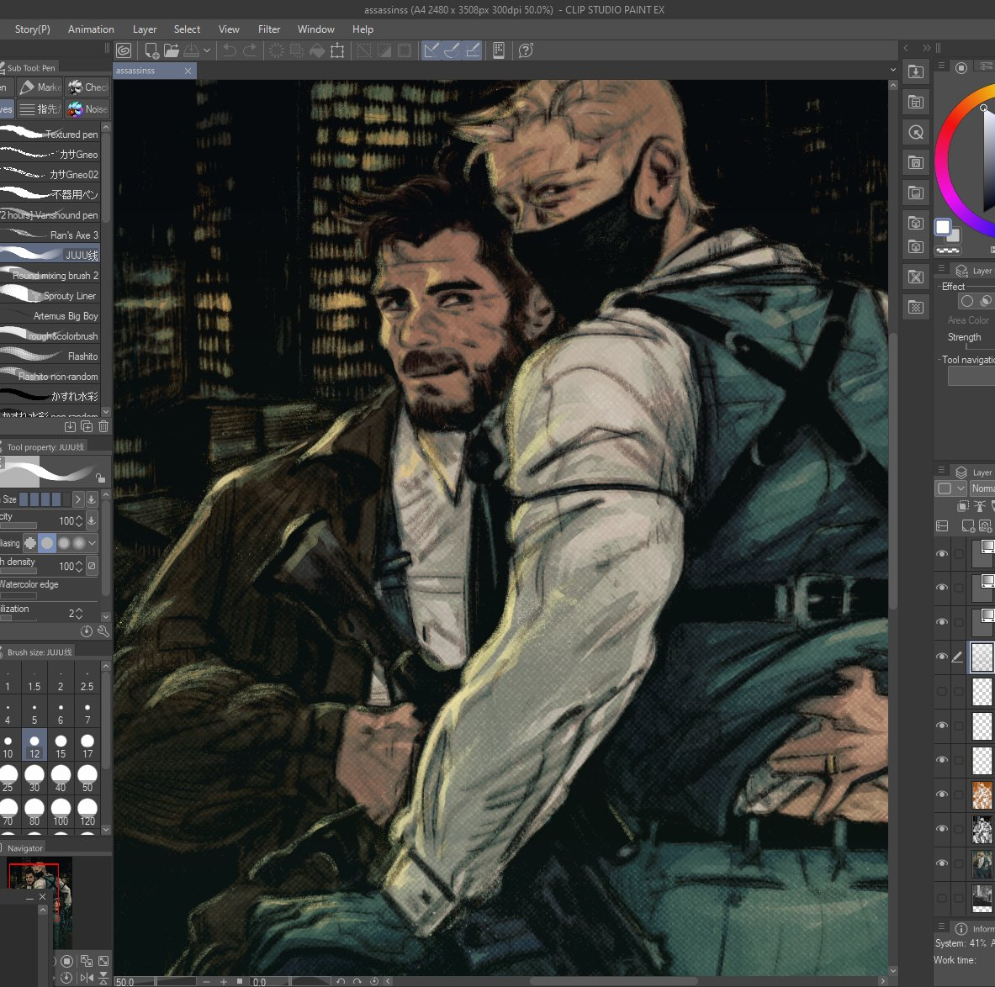Delete sub tool using trash icon
The height and width of the screenshot is (987, 995).
click(x=103, y=427)
